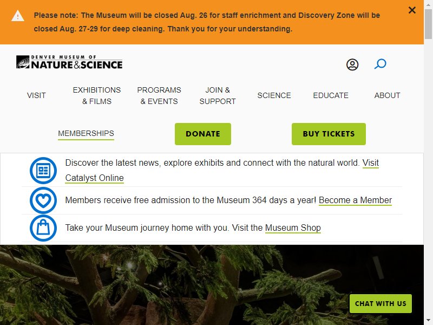Expand the Join & Support menu

tap(218, 95)
